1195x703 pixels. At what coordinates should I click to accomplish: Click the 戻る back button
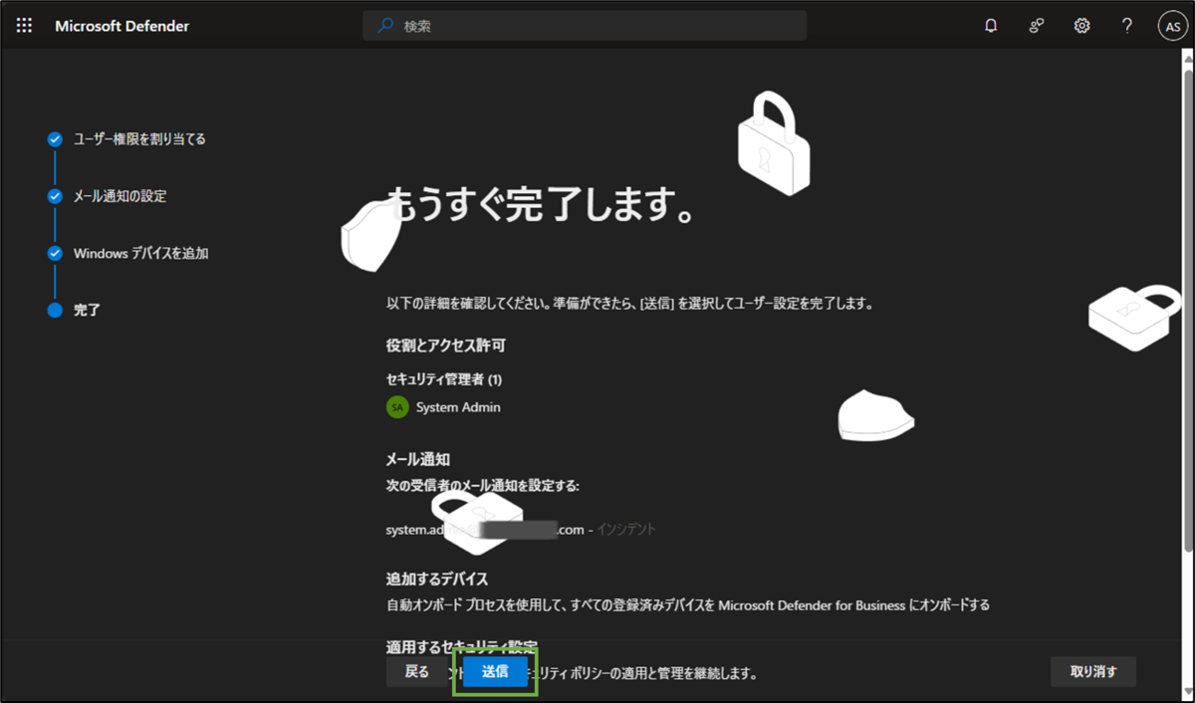(x=416, y=672)
